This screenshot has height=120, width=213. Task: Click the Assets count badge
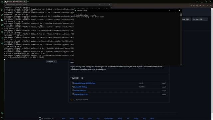click(x=82, y=78)
